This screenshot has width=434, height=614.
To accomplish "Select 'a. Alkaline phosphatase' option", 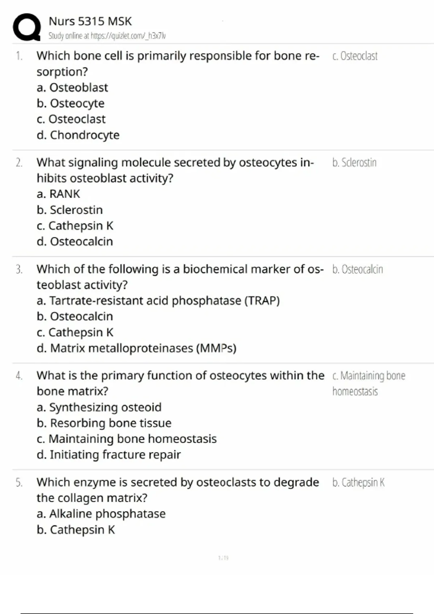I will [101, 514].
